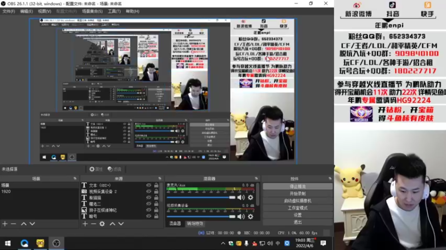Remove the selected source with the minus icon
Image resolution: width=446 pixels, height=250 pixels.
(x=94, y=224)
